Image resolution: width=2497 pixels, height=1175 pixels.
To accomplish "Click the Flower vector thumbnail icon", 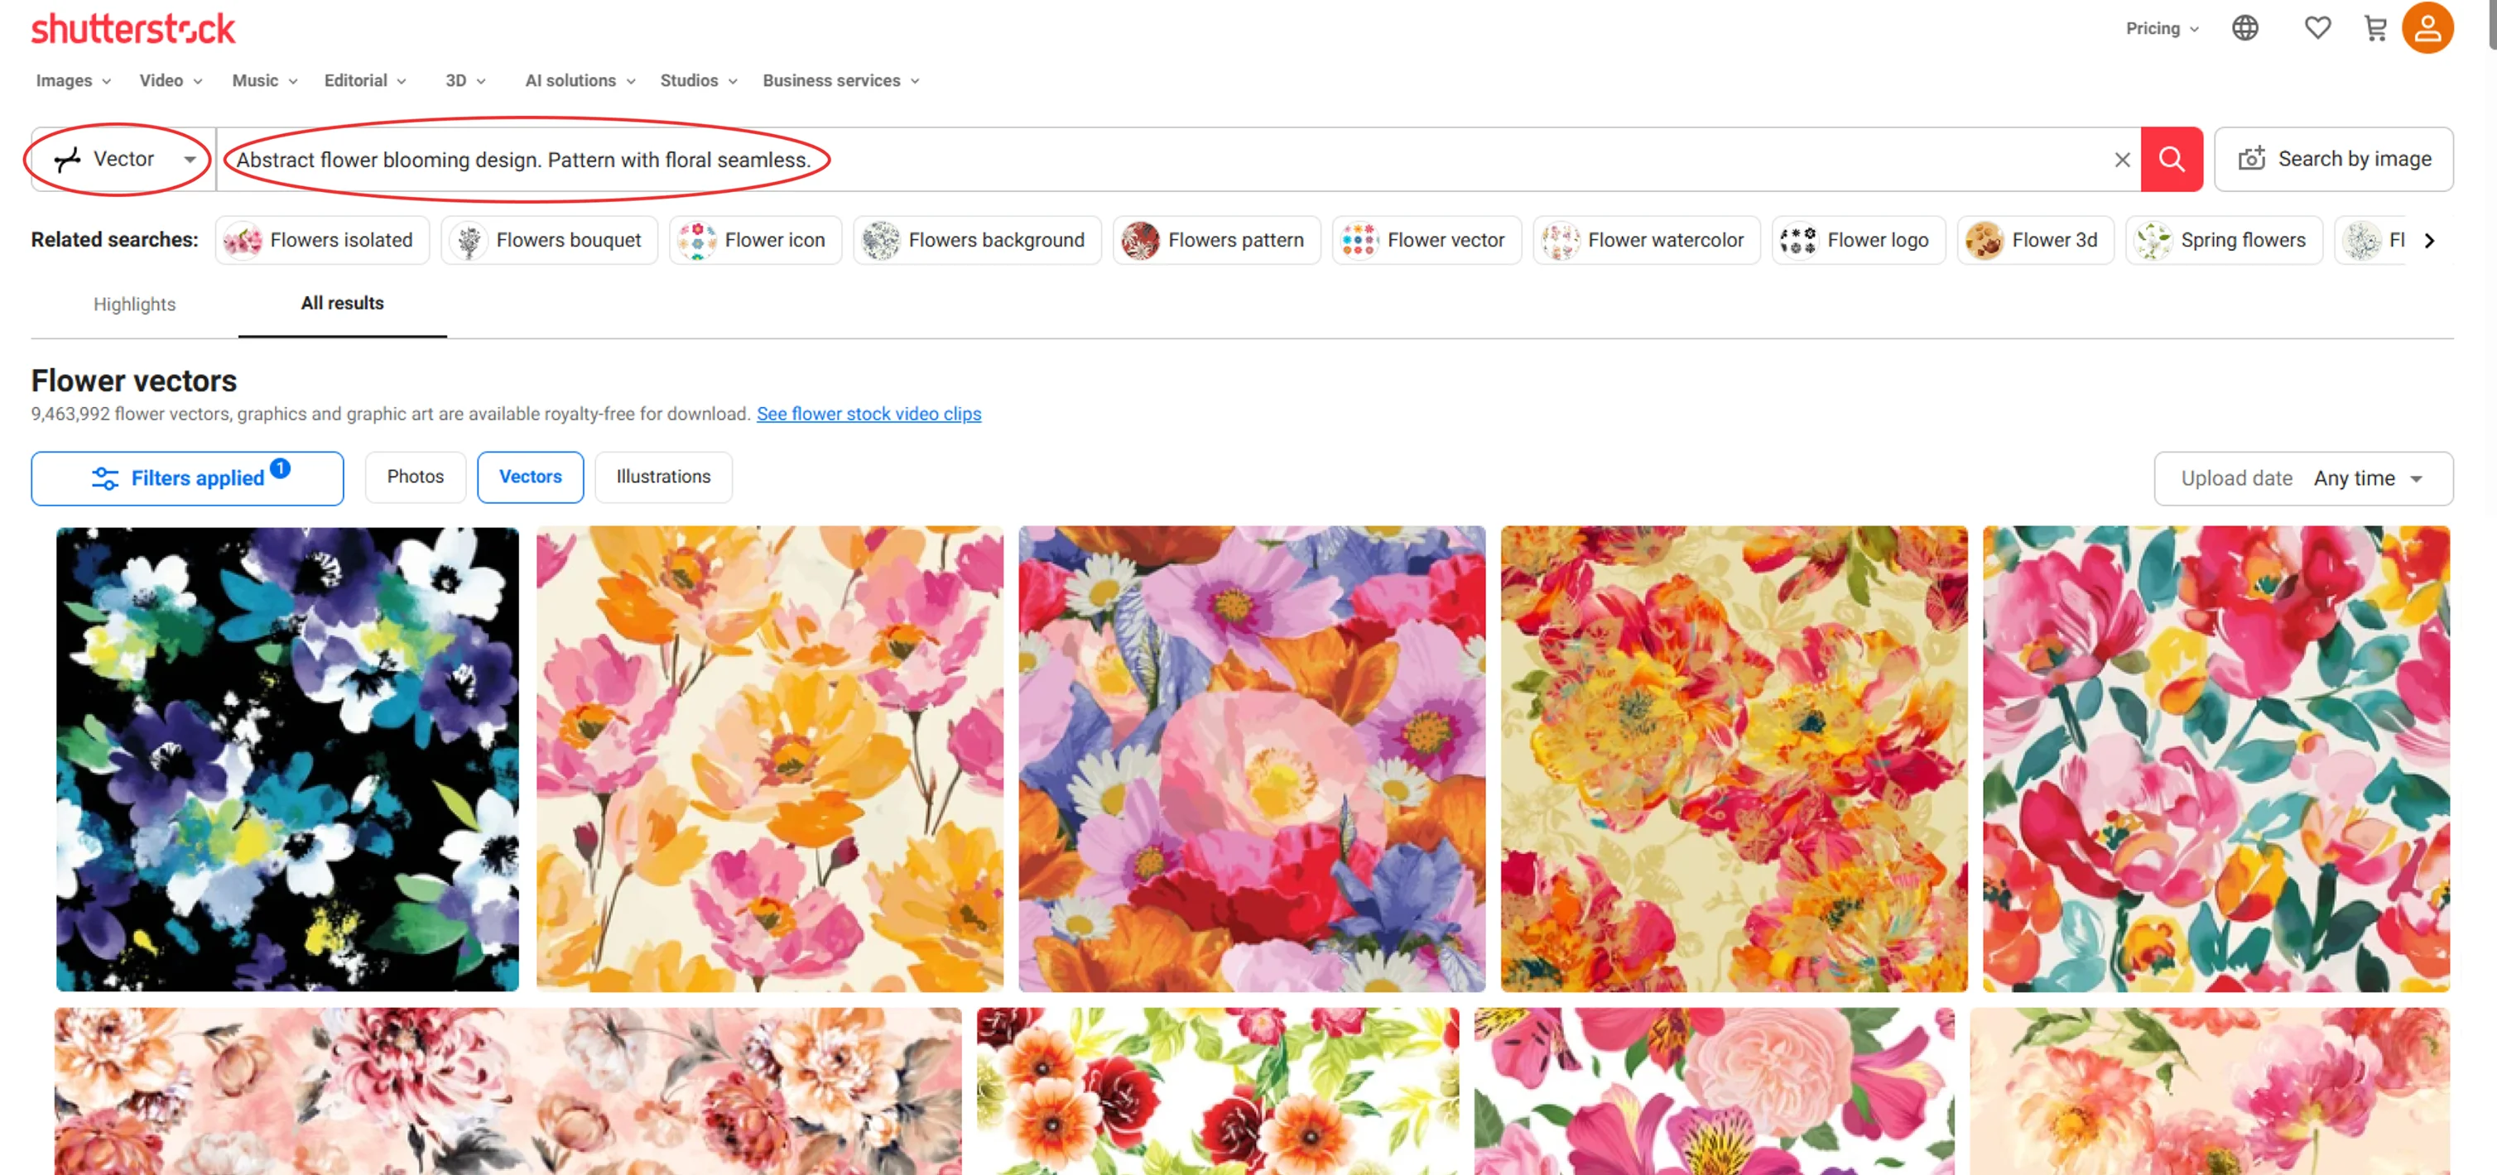I will click(x=1360, y=240).
